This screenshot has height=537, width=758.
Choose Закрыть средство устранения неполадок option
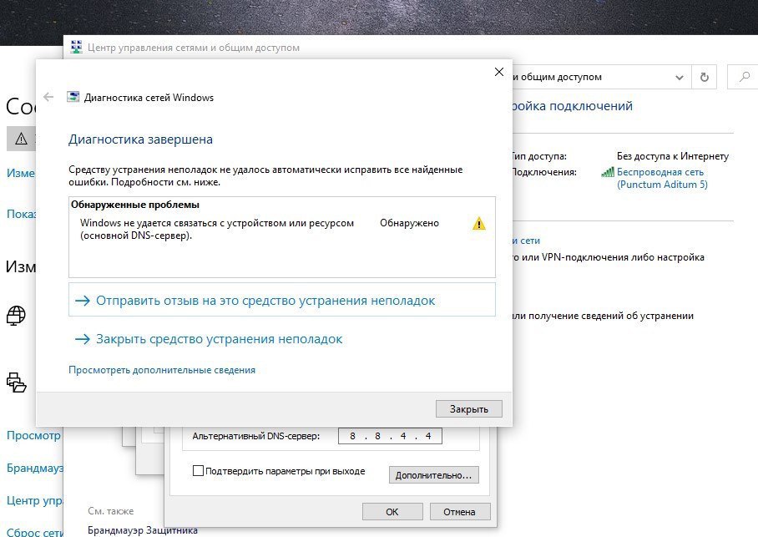(209, 338)
